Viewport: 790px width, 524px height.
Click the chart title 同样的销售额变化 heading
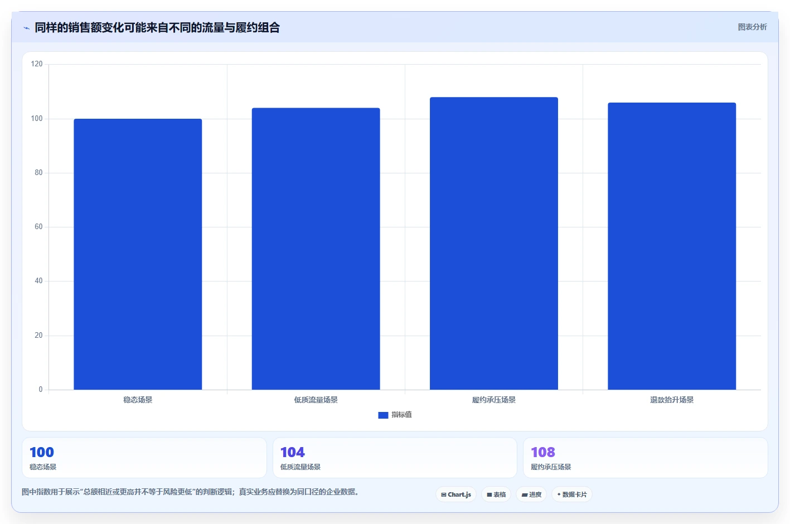157,27
